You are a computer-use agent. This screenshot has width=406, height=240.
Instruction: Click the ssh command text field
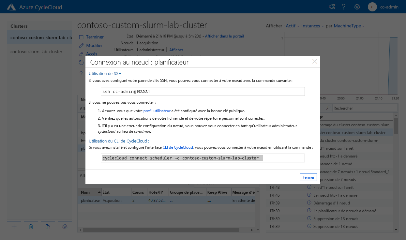pyautogui.click(x=202, y=91)
